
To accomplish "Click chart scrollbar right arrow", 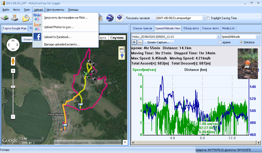I will [x=258, y=143].
